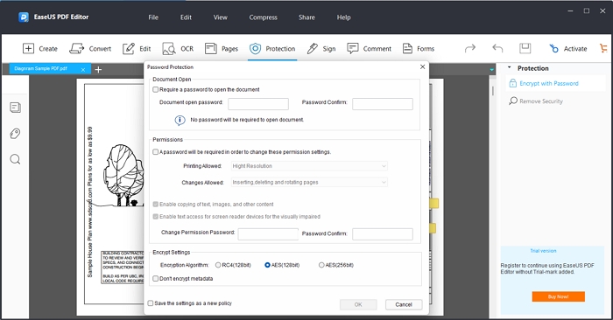Viewport: 613px width, 320px height.
Task: Open the Changes Allowed dropdown
Action: pyautogui.click(x=309, y=182)
